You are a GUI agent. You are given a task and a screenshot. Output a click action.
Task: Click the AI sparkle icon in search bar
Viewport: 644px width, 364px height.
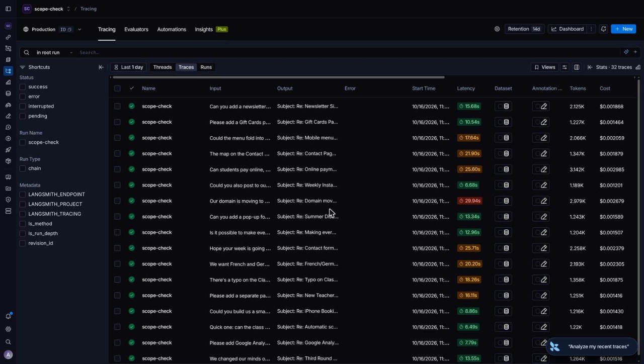(626, 52)
